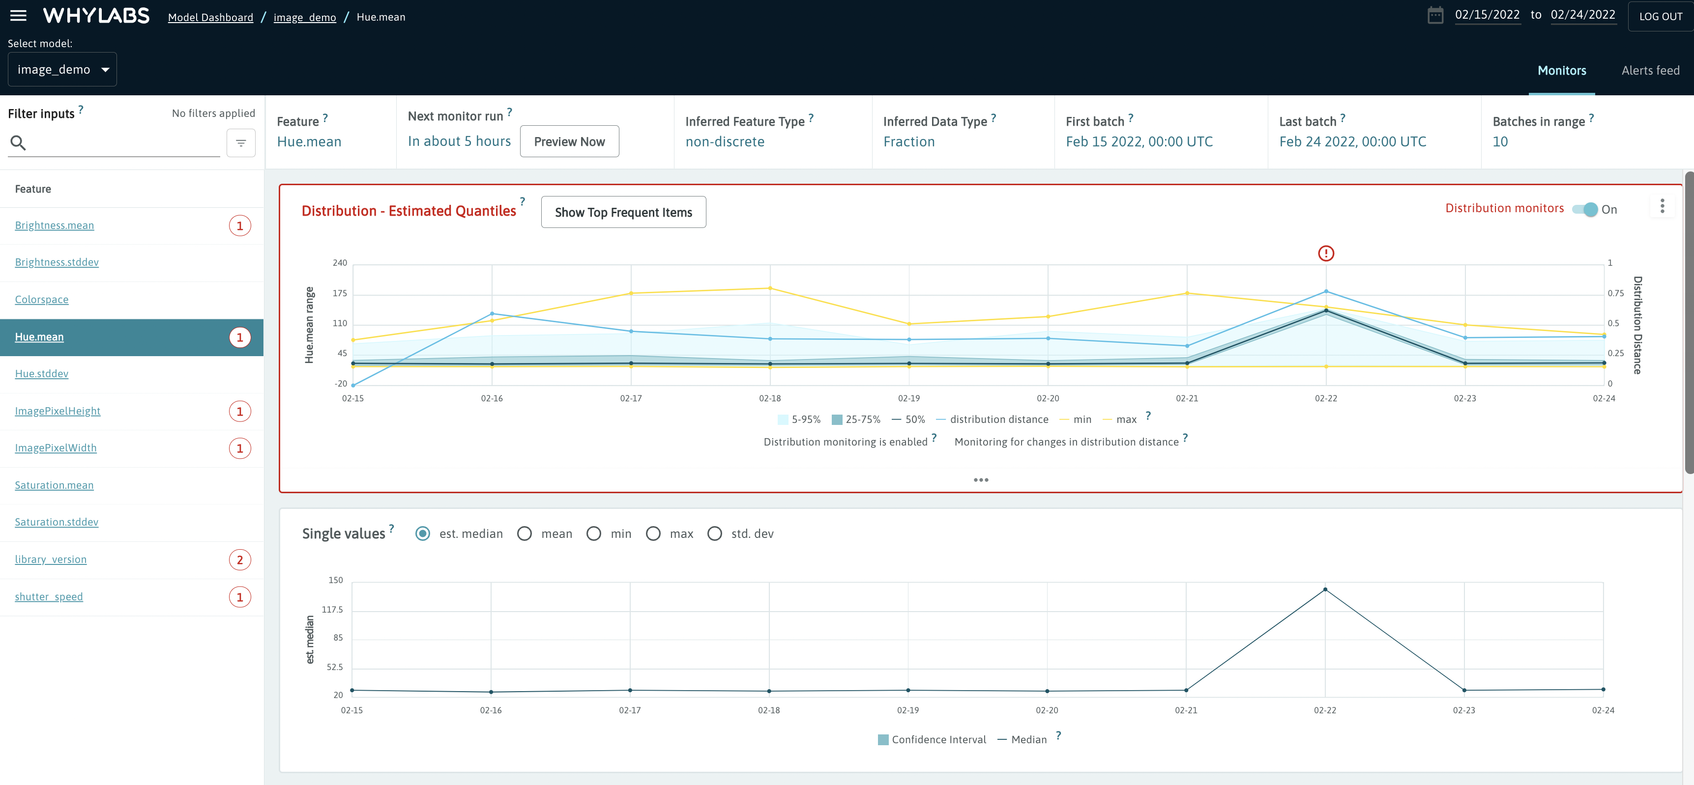
Task: Click the 02/15/2022 start date selector
Action: [x=1487, y=15]
